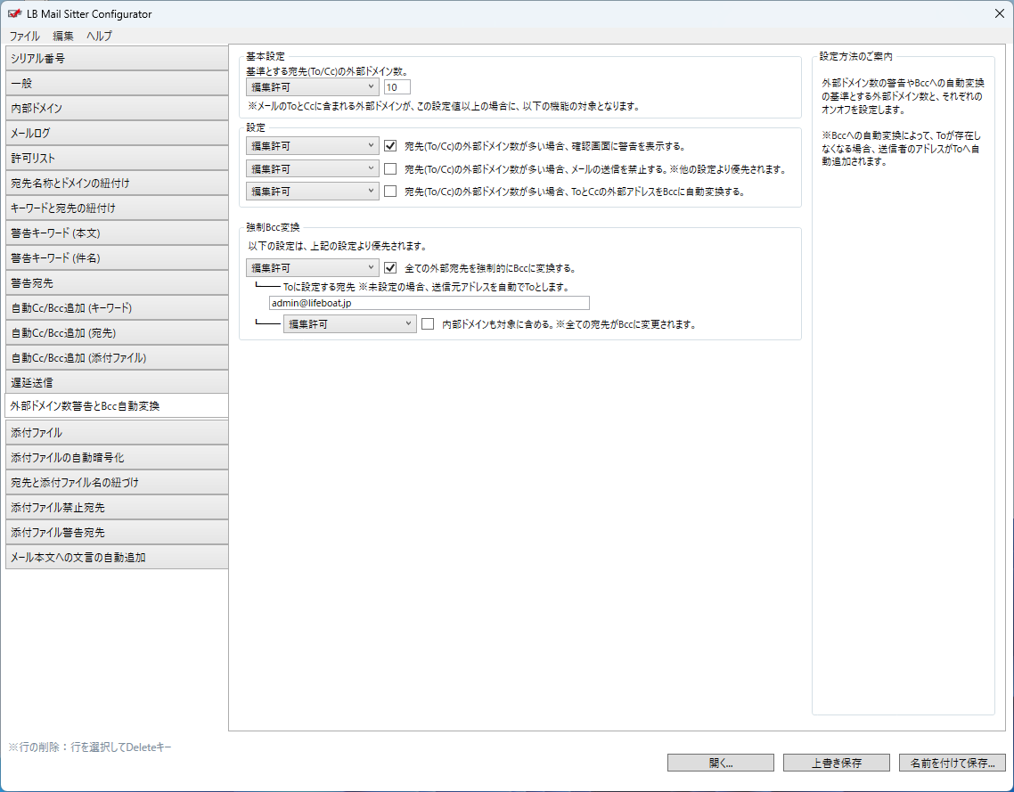Open the ヘルプ menu

tap(99, 37)
